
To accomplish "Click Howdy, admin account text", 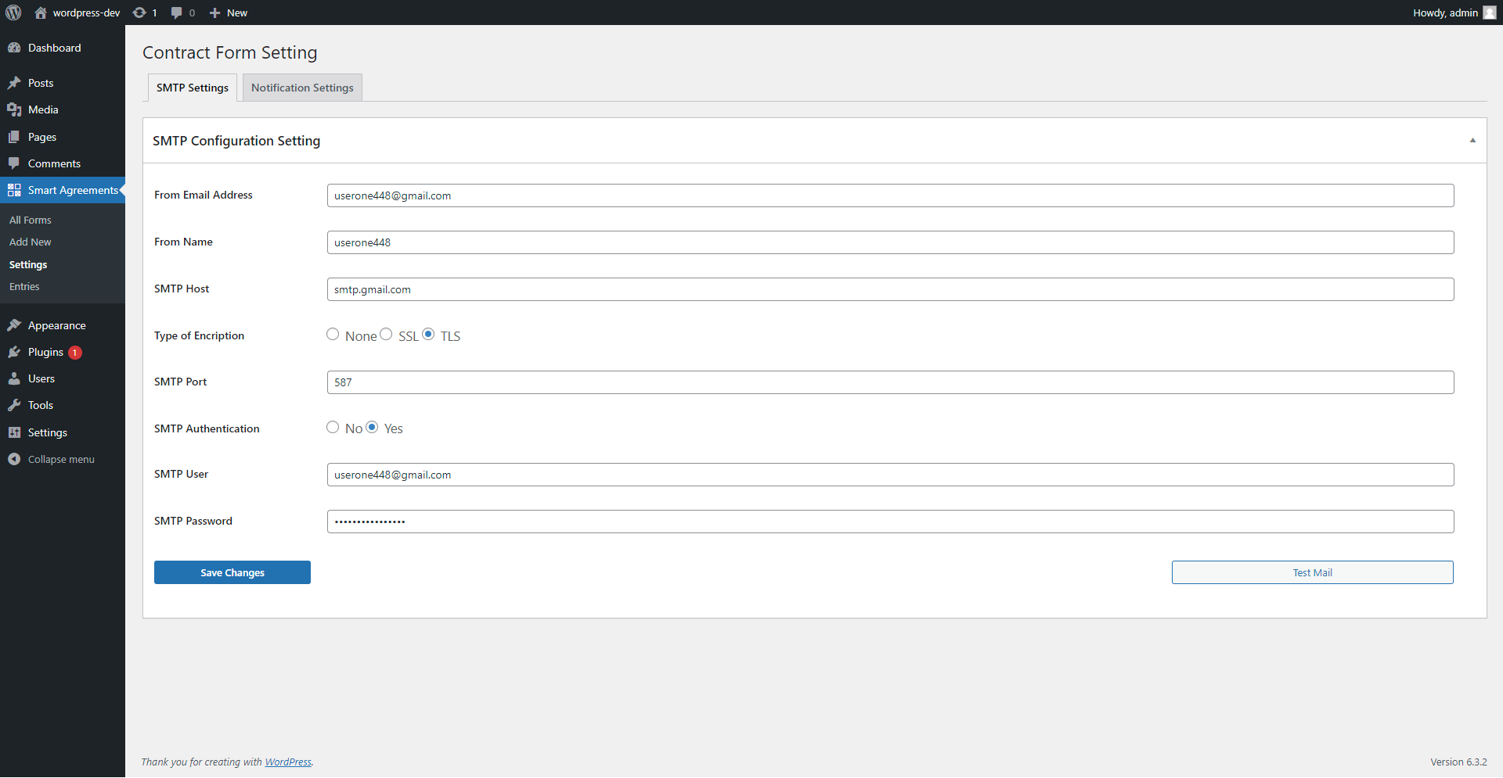I will coord(1445,13).
